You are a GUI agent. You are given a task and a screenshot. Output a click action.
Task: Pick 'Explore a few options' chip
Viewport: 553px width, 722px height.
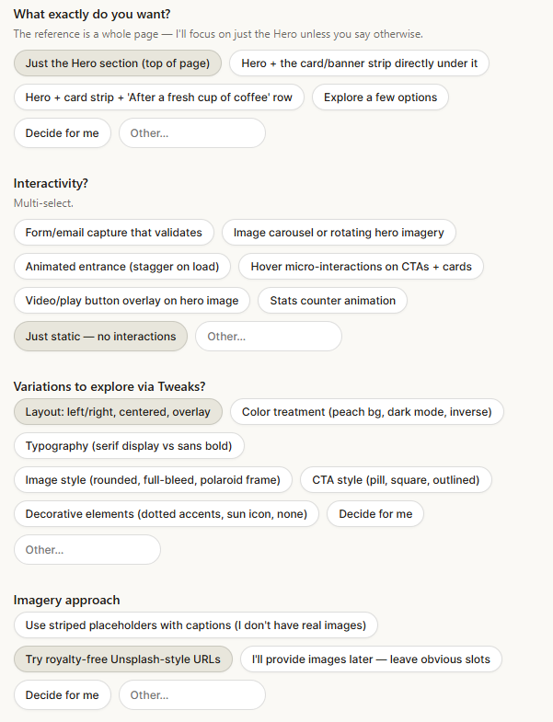click(380, 97)
